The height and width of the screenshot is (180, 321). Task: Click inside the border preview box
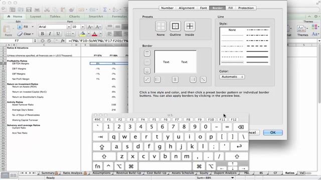175,61
